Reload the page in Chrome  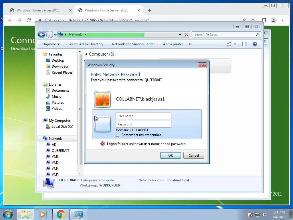coord(29,20)
